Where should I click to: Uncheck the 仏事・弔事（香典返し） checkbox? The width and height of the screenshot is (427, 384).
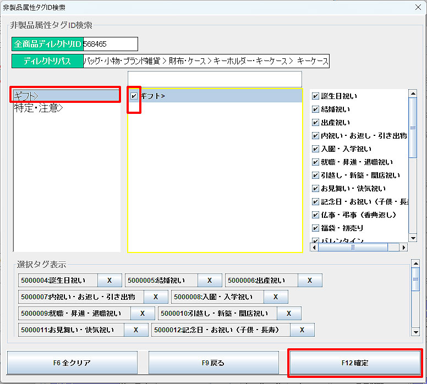click(315, 215)
